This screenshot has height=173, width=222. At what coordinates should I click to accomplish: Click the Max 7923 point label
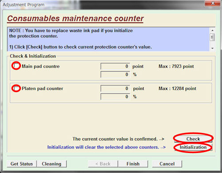[x=176, y=66]
